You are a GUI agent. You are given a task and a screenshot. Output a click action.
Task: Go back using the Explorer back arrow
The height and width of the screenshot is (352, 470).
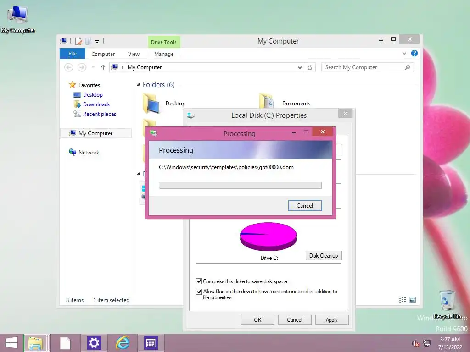tap(69, 67)
